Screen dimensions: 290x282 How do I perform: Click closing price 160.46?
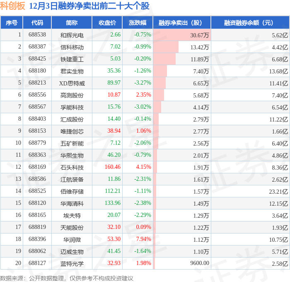[112, 167]
